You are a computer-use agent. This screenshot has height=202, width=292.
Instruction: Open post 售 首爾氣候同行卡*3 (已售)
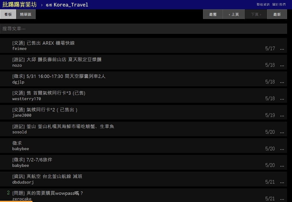coord(49,93)
